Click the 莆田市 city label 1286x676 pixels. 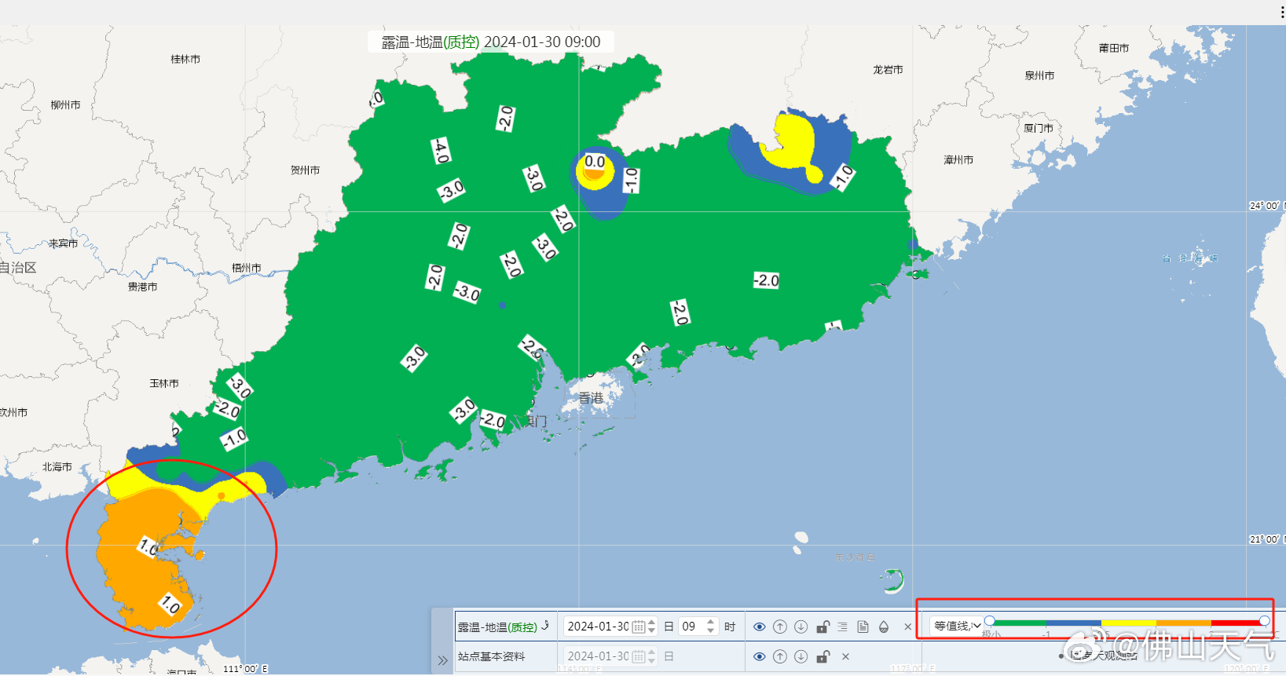[x=1114, y=48]
